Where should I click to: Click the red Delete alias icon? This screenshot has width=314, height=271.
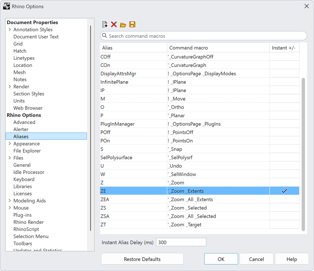114,25
